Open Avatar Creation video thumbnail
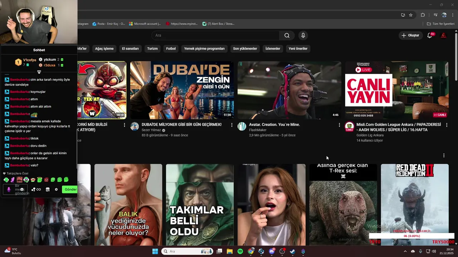The height and width of the screenshot is (257, 458). tap(289, 90)
